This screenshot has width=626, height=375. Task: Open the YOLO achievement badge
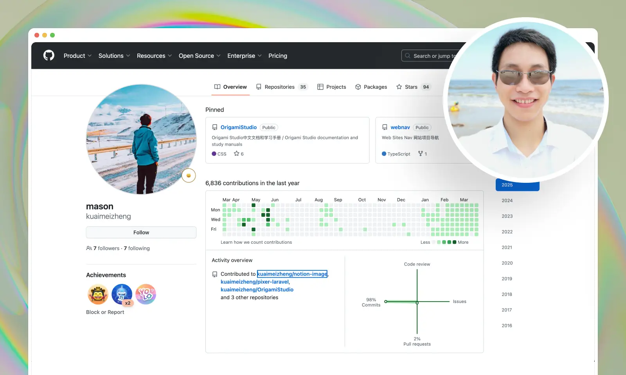click(146, 294)
